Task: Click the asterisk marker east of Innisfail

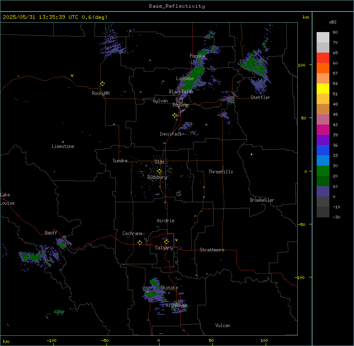Action: click(206, 125)
